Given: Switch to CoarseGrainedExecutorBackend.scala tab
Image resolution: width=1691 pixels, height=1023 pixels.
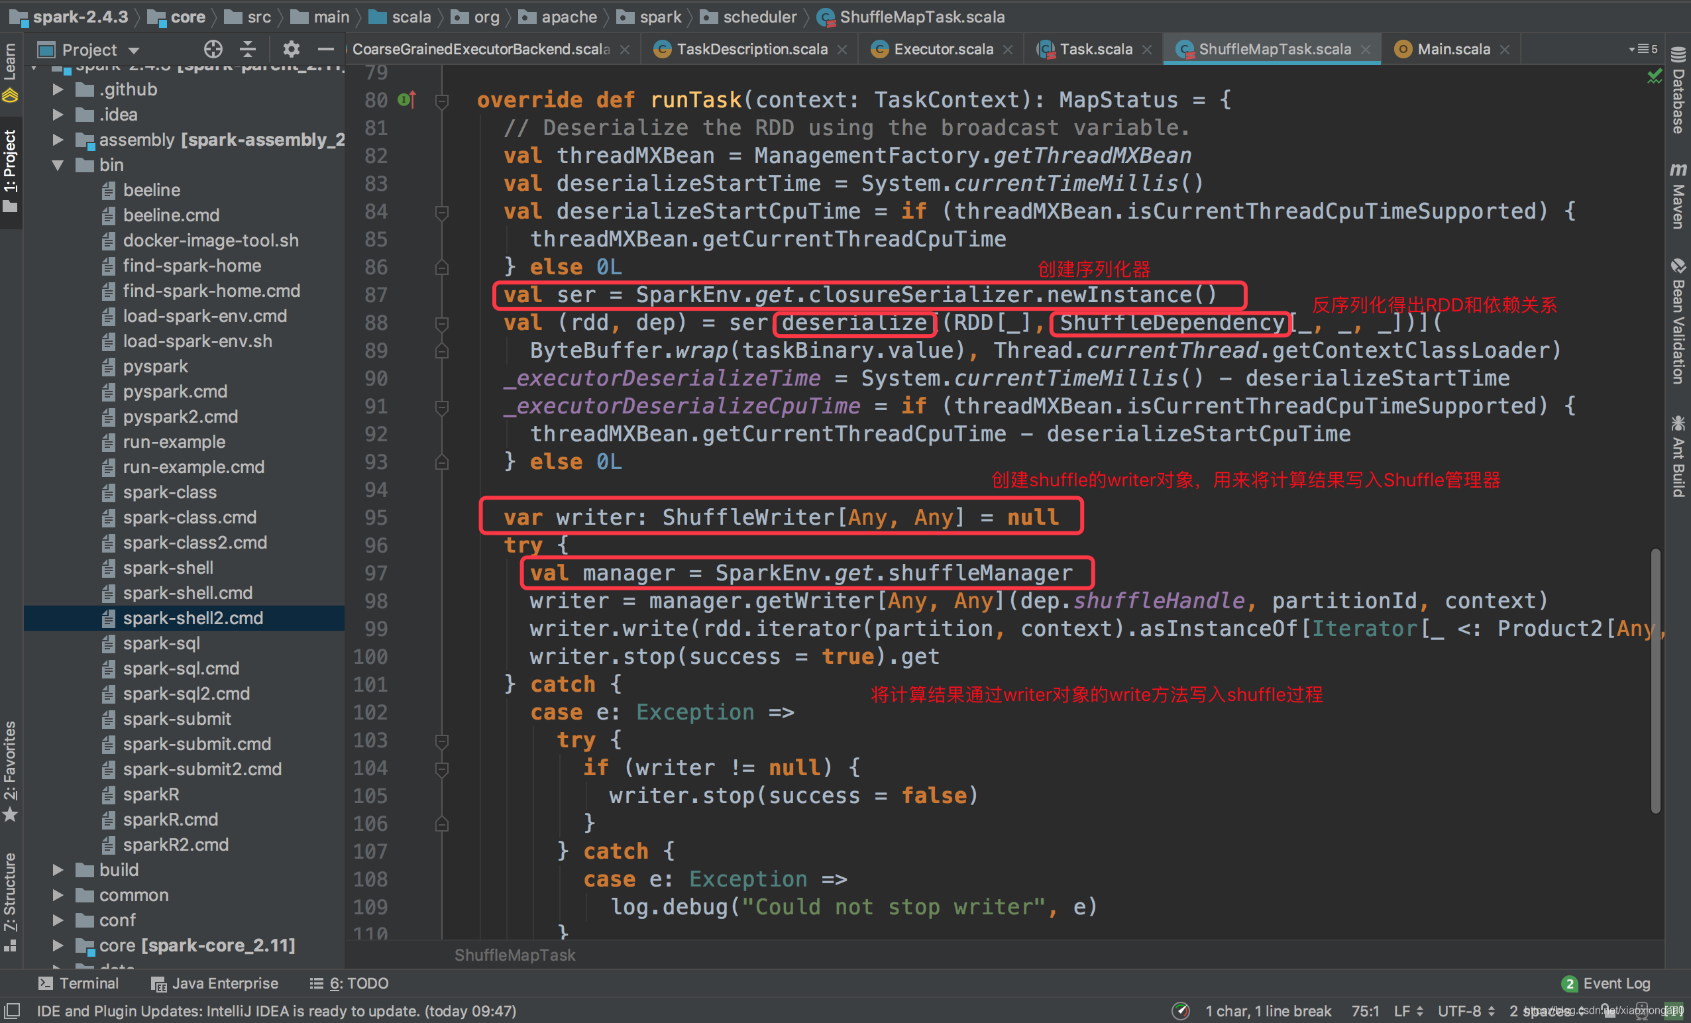Looking at the screenshot, I should [480, 50].
